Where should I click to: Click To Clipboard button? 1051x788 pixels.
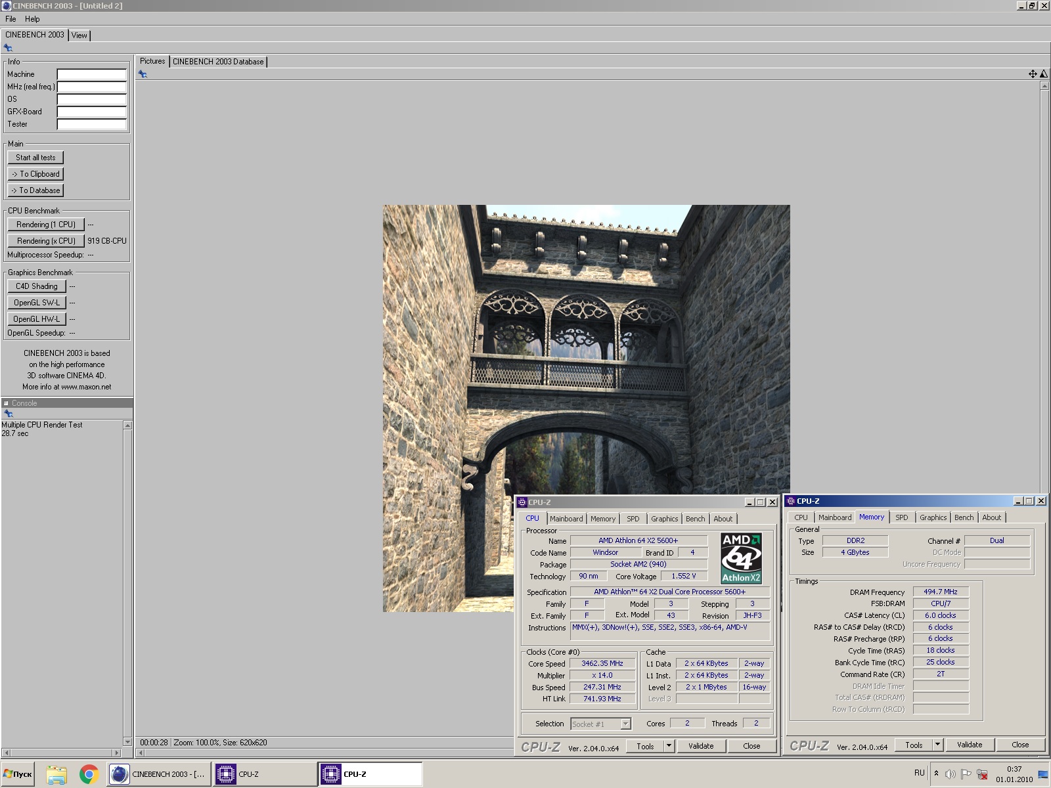pos(35,174)
